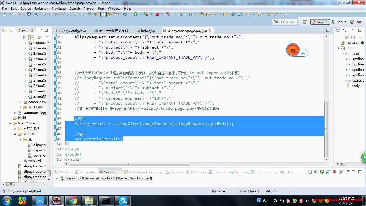Click the Open Perspective icon

tap(305, 22)
